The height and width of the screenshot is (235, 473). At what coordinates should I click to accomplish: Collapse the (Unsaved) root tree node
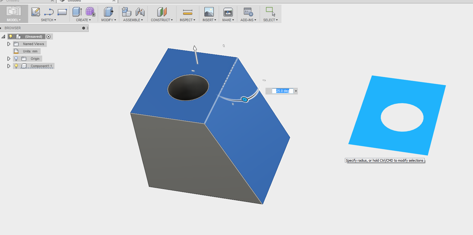(x=3, y=37)
